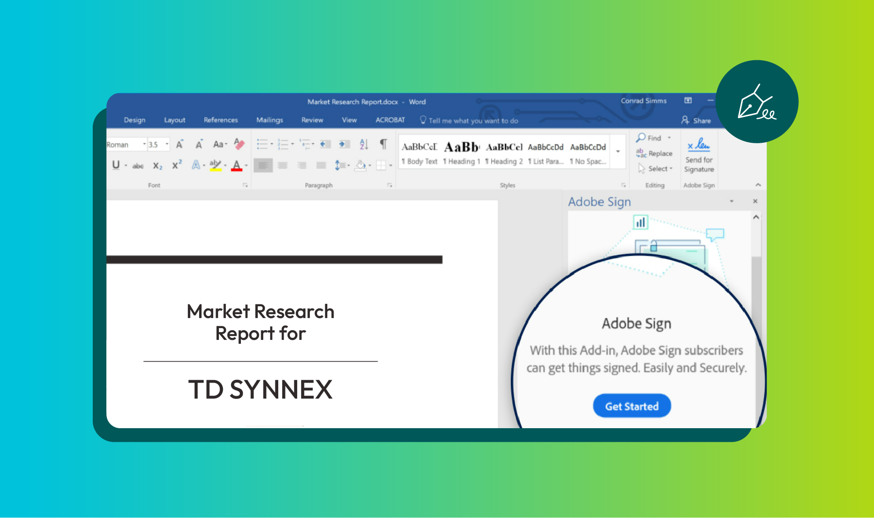
Task: Click the Clear All Formatting eraser icon
Action: [239, 144]
